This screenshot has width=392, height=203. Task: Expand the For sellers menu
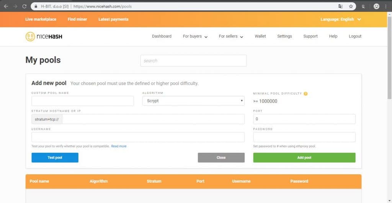click(231, 36)
